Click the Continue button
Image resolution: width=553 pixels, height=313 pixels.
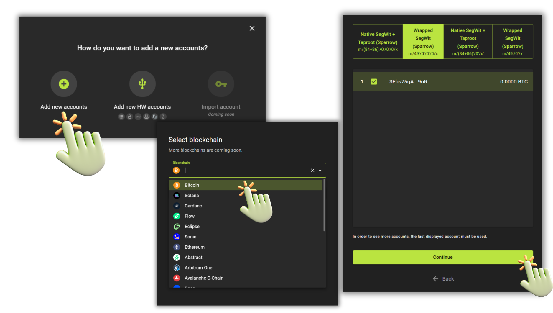tap(443, 257)
